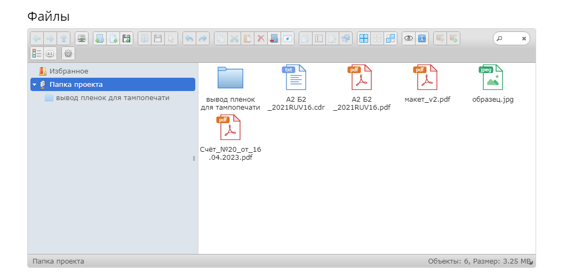Open the Quick Look preview eye icon
The image size is (566, 279).
point(409,38)
